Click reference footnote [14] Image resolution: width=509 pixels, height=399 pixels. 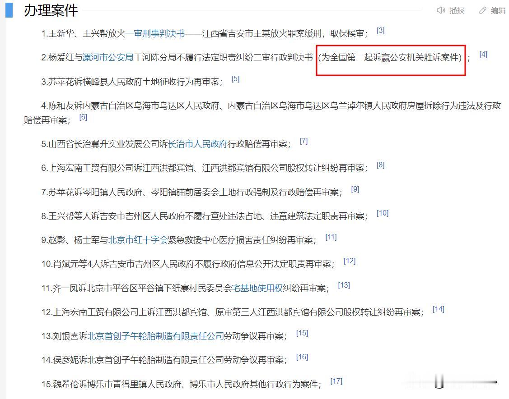tap(438, 309)
